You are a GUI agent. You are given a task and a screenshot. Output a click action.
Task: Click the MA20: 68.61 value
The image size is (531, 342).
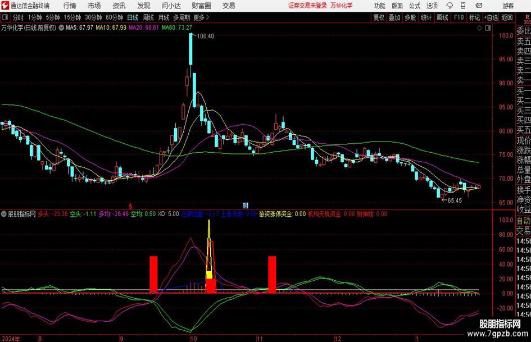(144, 28)
